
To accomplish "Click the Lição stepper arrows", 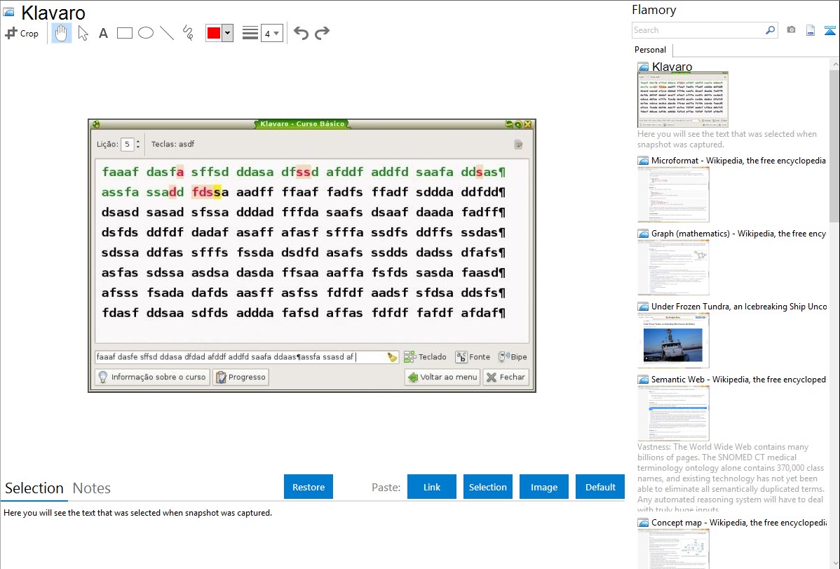I will (137, 144).
